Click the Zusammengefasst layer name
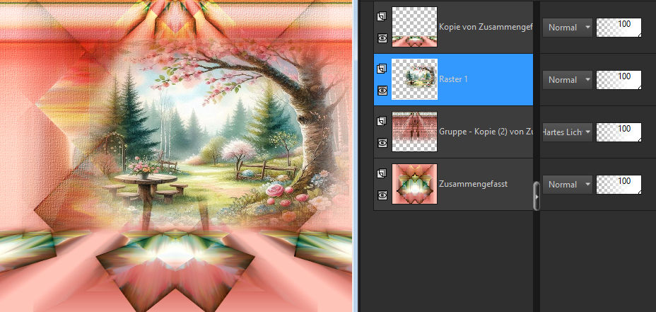Image resolution: width=656 pixels, height=312 pixels. click(x=473, y=184)
